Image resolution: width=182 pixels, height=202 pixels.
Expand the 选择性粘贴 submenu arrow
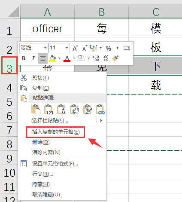[101, 121]
